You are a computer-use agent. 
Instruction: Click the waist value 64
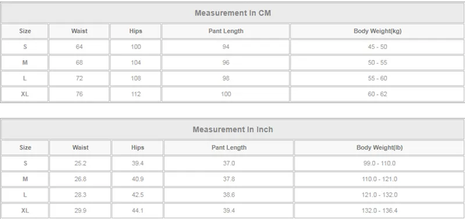click(79, 47)
